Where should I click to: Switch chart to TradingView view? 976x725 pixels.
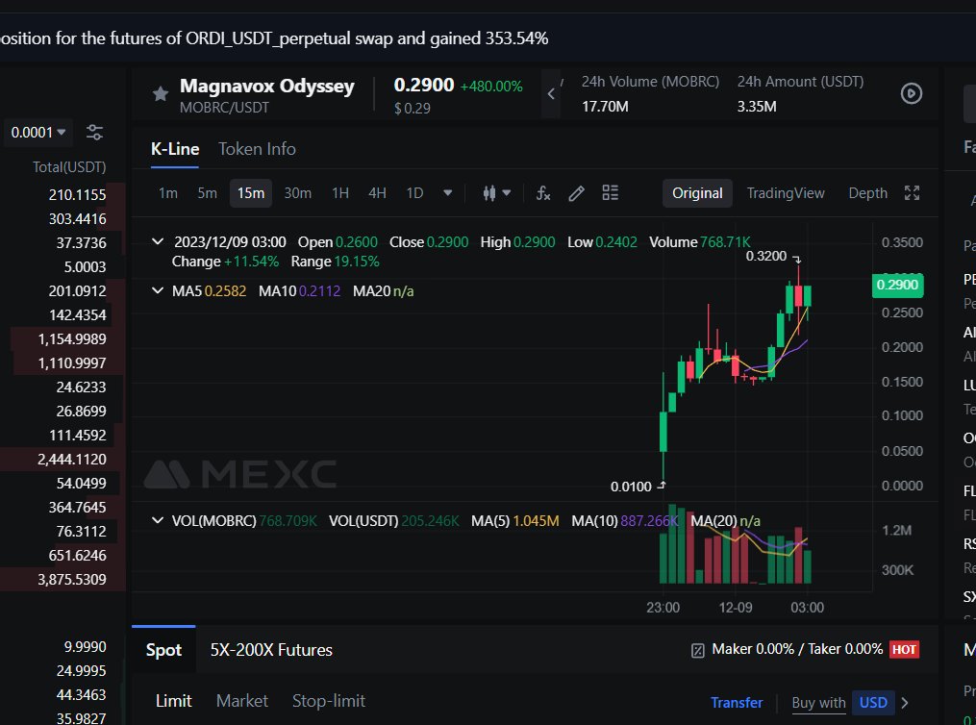click(786, 193)
